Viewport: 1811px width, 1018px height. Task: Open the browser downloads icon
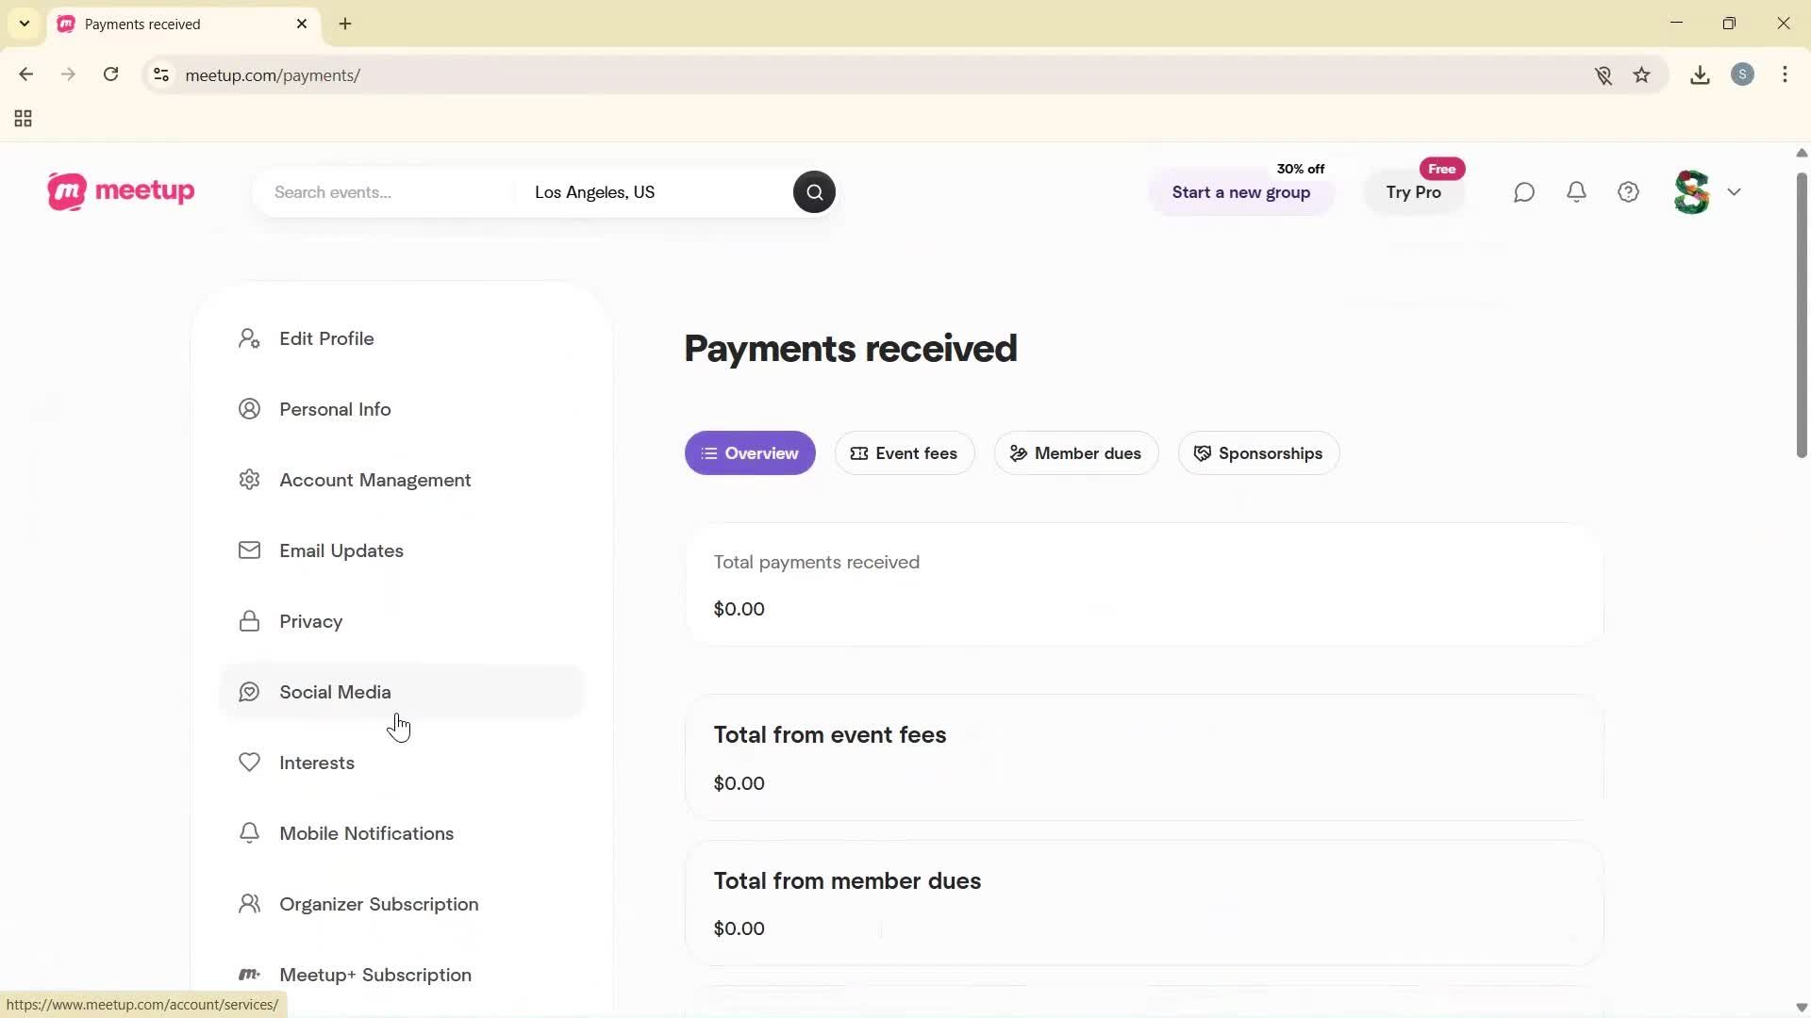1700,75
